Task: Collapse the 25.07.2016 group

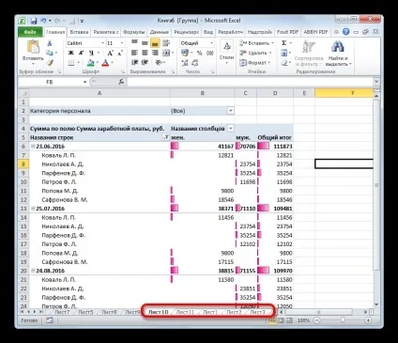Action: point(33,209)
